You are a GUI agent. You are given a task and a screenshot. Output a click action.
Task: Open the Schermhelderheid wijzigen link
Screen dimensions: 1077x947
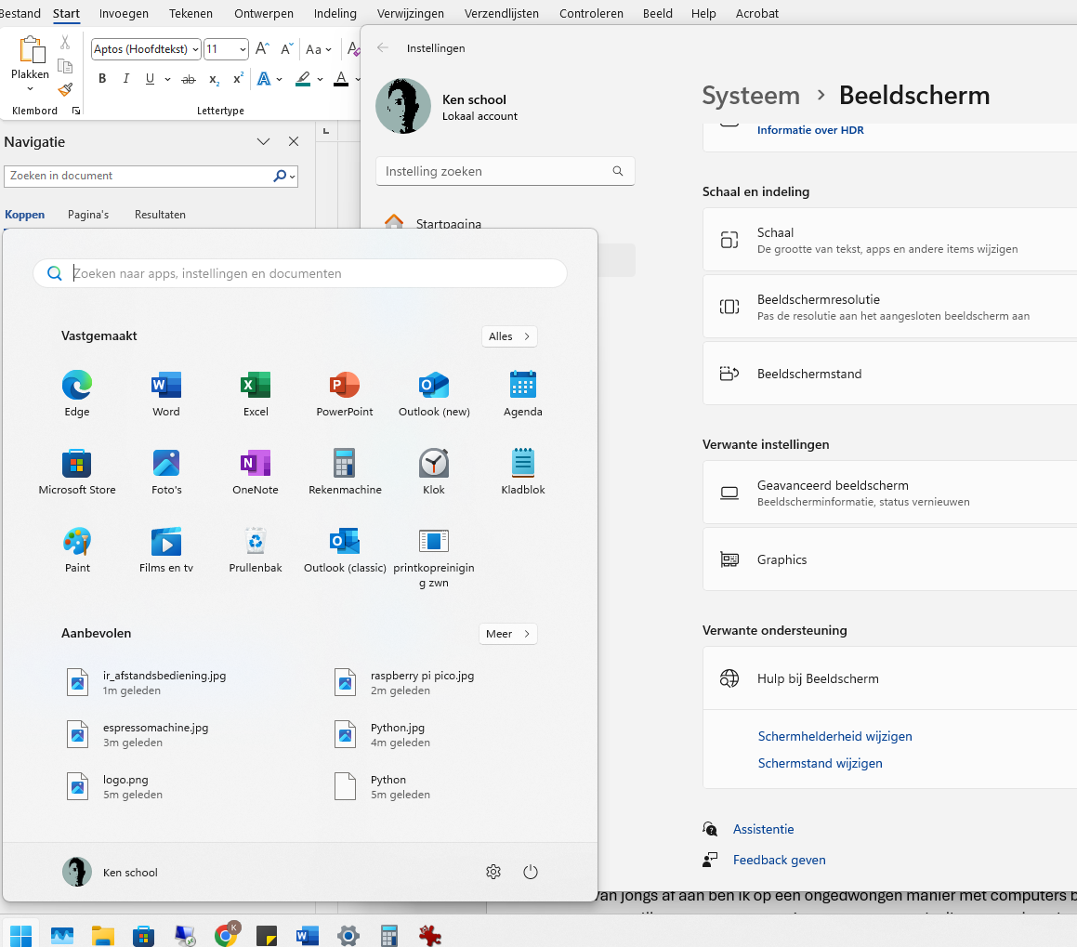click(834, 736)
